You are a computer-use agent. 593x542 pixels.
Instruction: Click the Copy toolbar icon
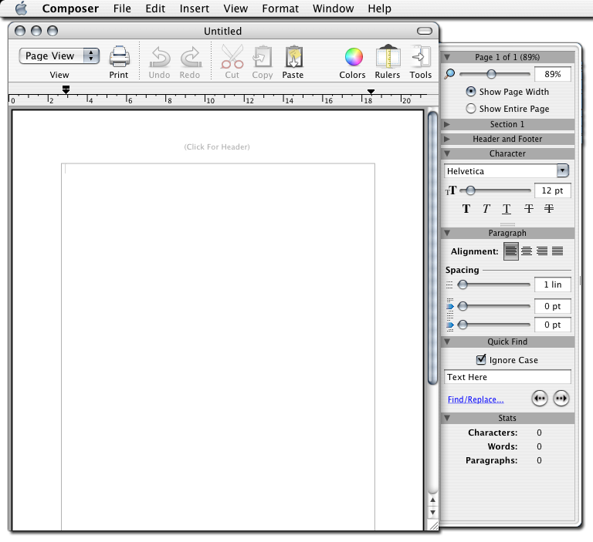tap(262, 57)
